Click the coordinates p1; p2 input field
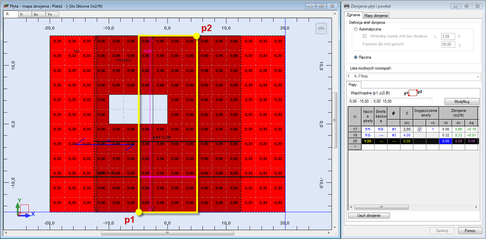Screen dimensions: 486x239 [x=390, y=101]
